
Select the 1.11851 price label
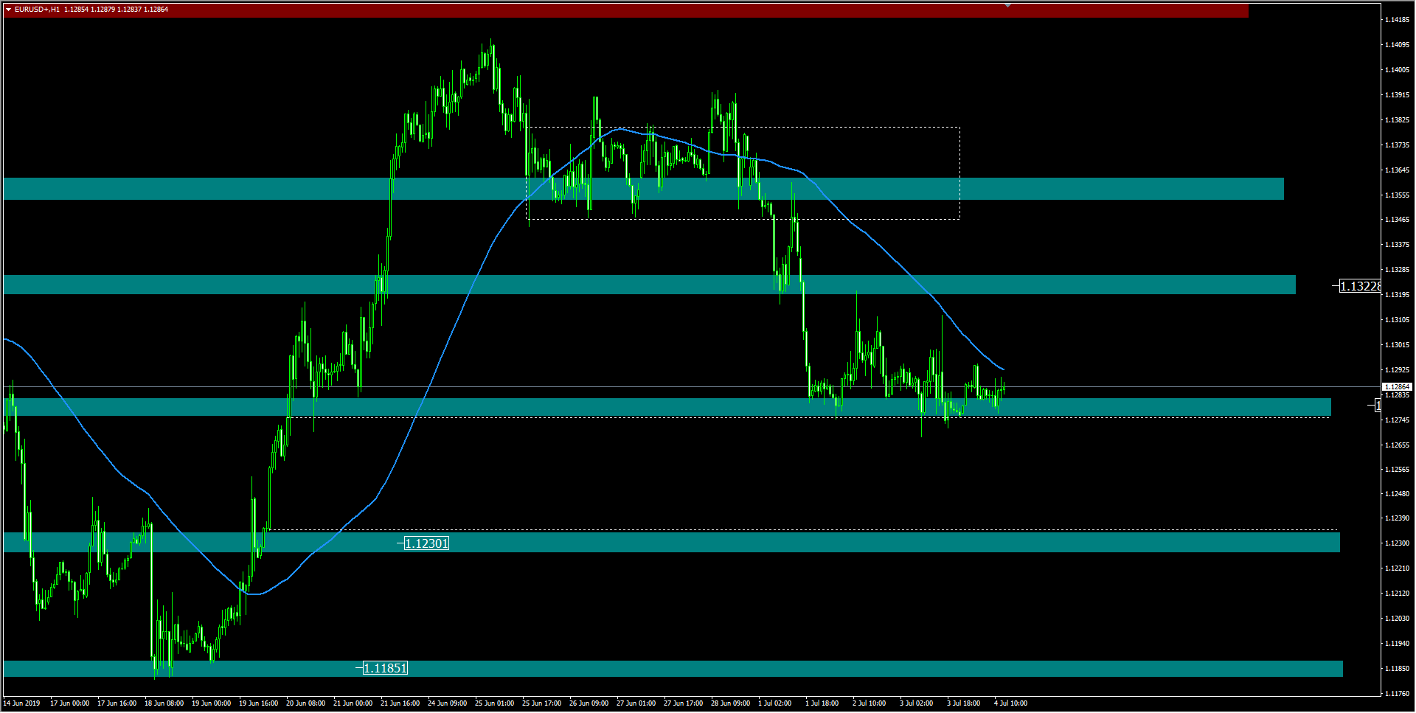tap(385, 668)
